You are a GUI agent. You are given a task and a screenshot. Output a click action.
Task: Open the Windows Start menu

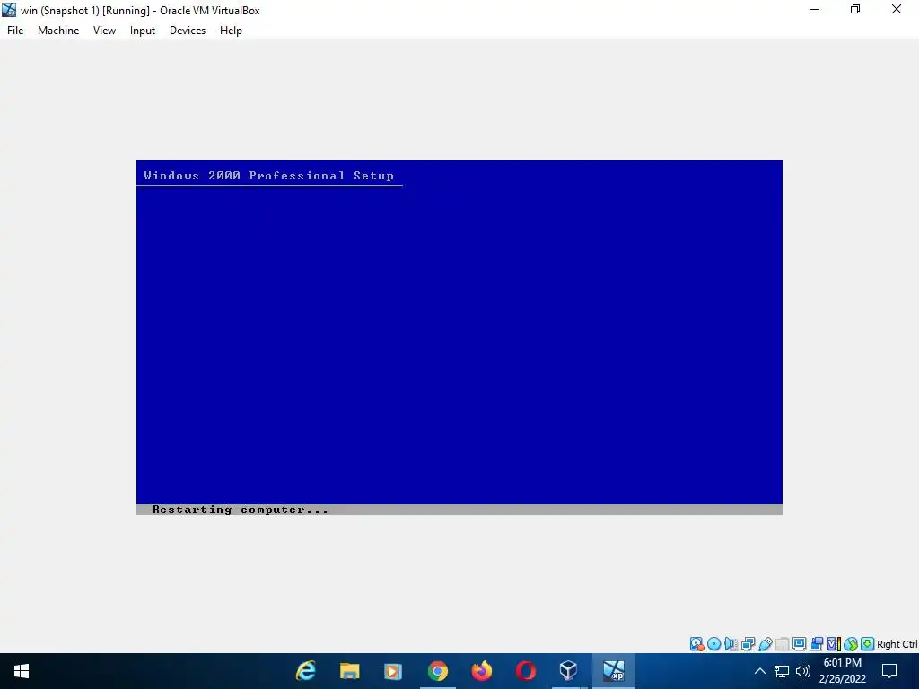[x=22, y=671]
